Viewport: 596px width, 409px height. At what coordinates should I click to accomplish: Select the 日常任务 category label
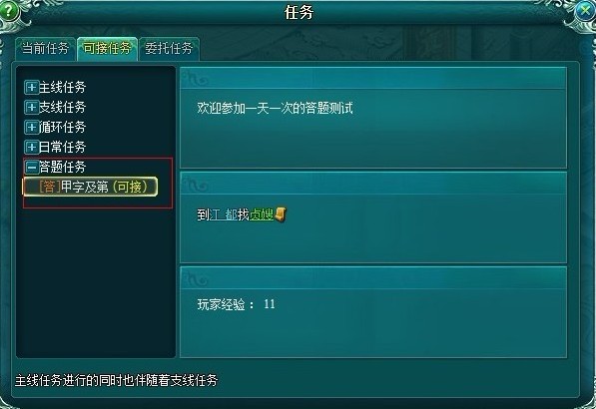click(x=62, y=147)
